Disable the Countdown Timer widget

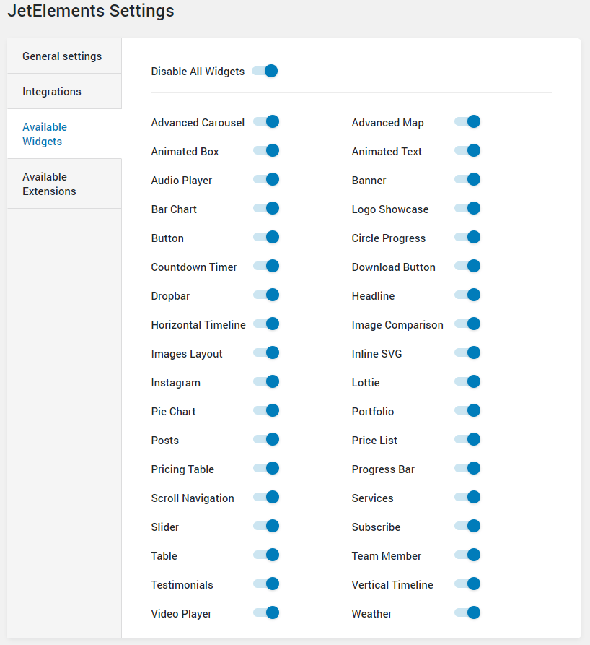point(265,267)
